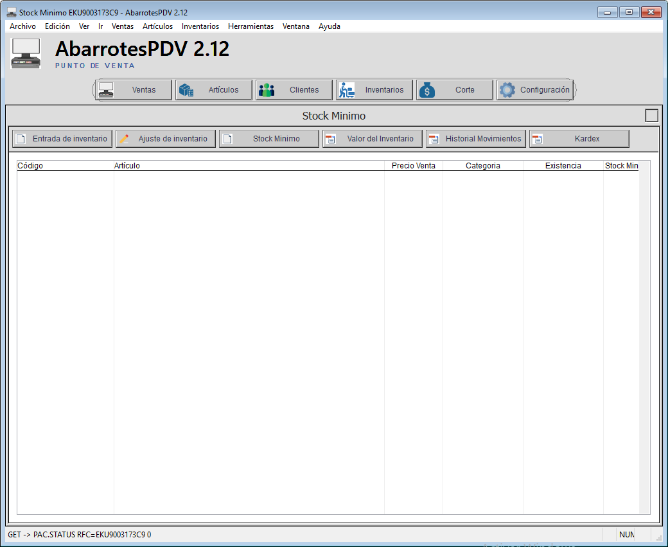Open the Ventas menu in menu bar
The image size is (668, 547).
123,26
